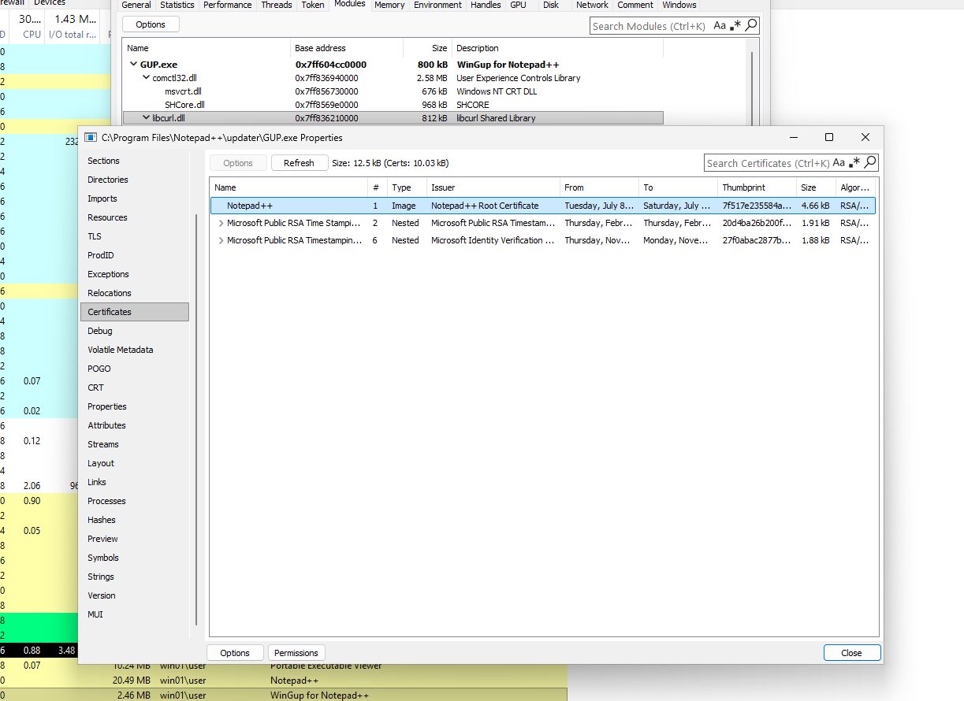Screen dimensions: 964x701
Task: Switch to the Memory tab
Action: pos(389,5)
